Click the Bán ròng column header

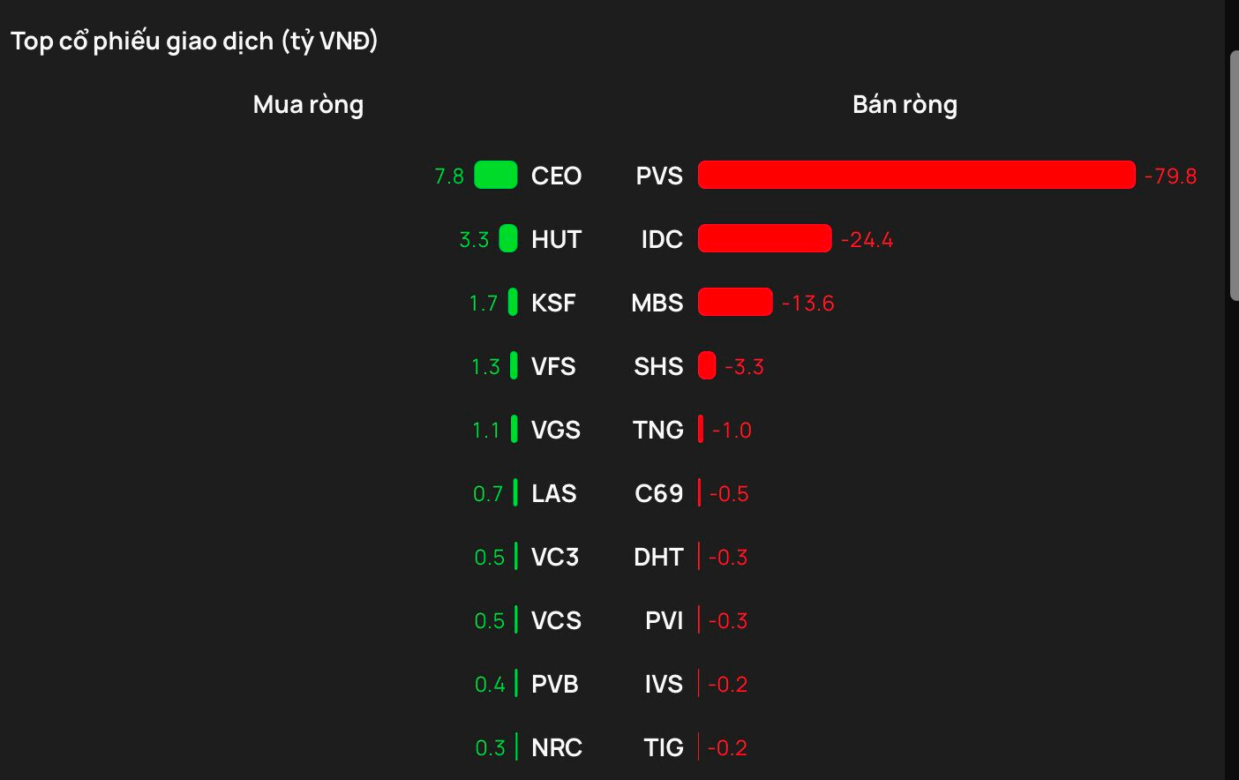905,105
